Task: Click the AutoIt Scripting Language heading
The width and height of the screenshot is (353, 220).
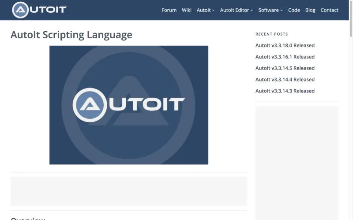Action: [x=71, y=35]
